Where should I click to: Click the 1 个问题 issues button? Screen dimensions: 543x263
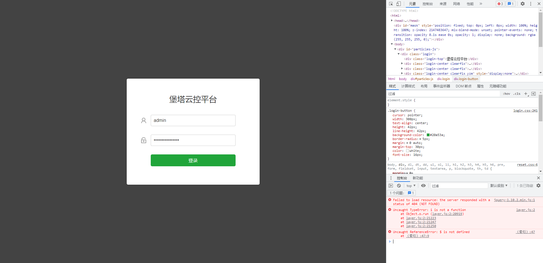401,193
